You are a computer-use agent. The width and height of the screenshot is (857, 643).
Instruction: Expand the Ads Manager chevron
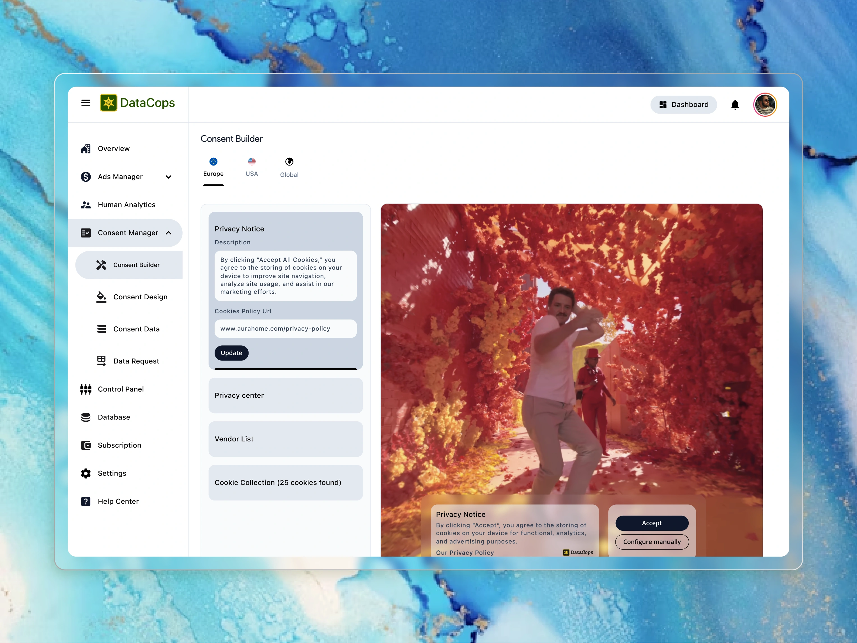(169, 177)
